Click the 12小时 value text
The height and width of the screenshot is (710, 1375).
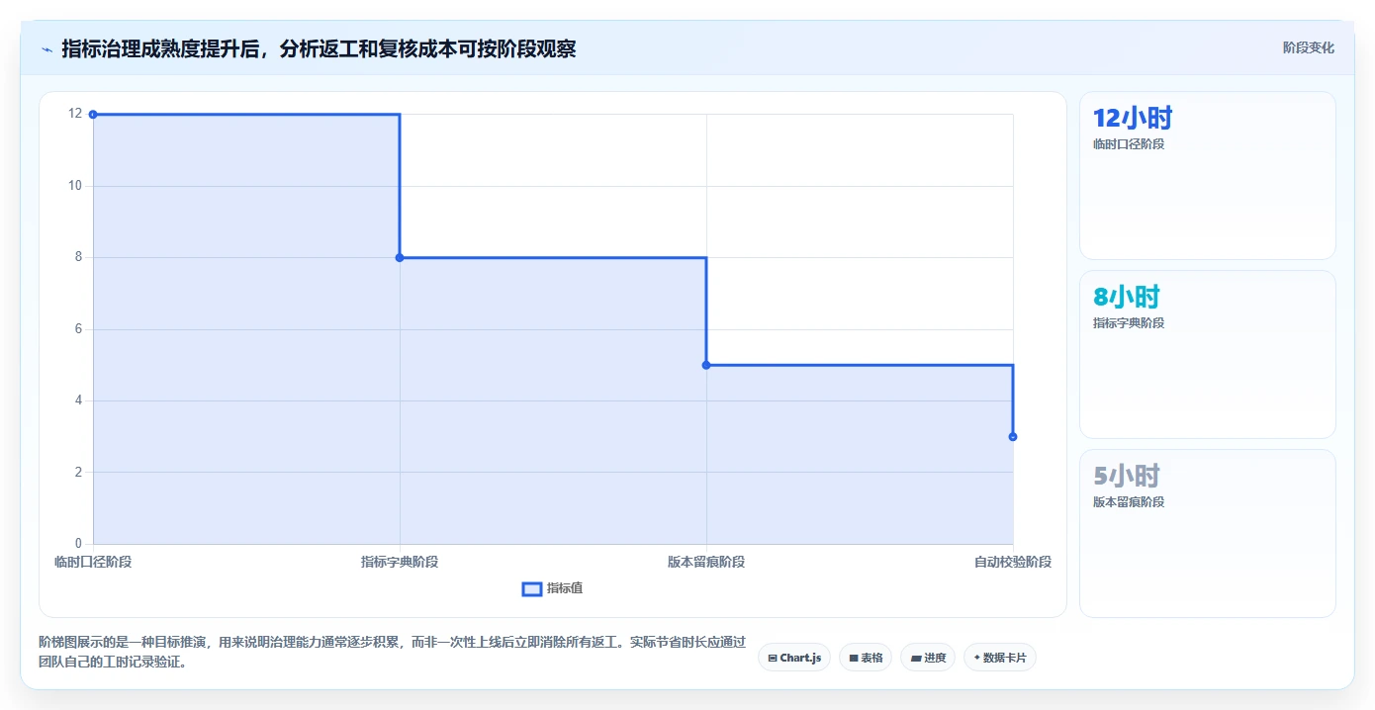(x=1133, y=119)
